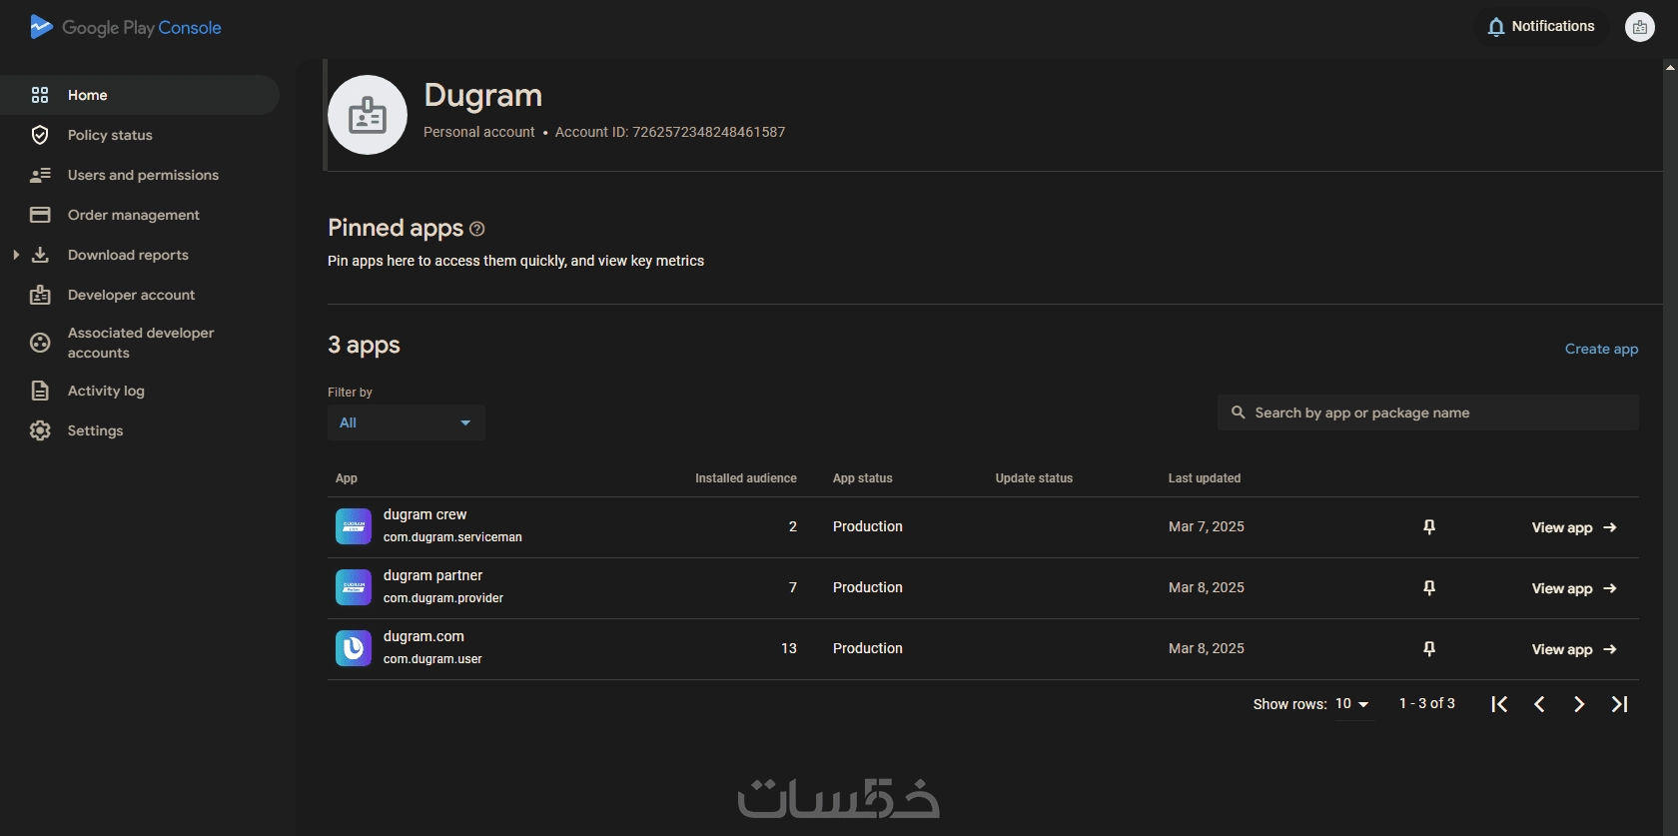The image size is (1678, 836).
Task: Click the dugram partner app icon
Action: click(x=354, y=587)
